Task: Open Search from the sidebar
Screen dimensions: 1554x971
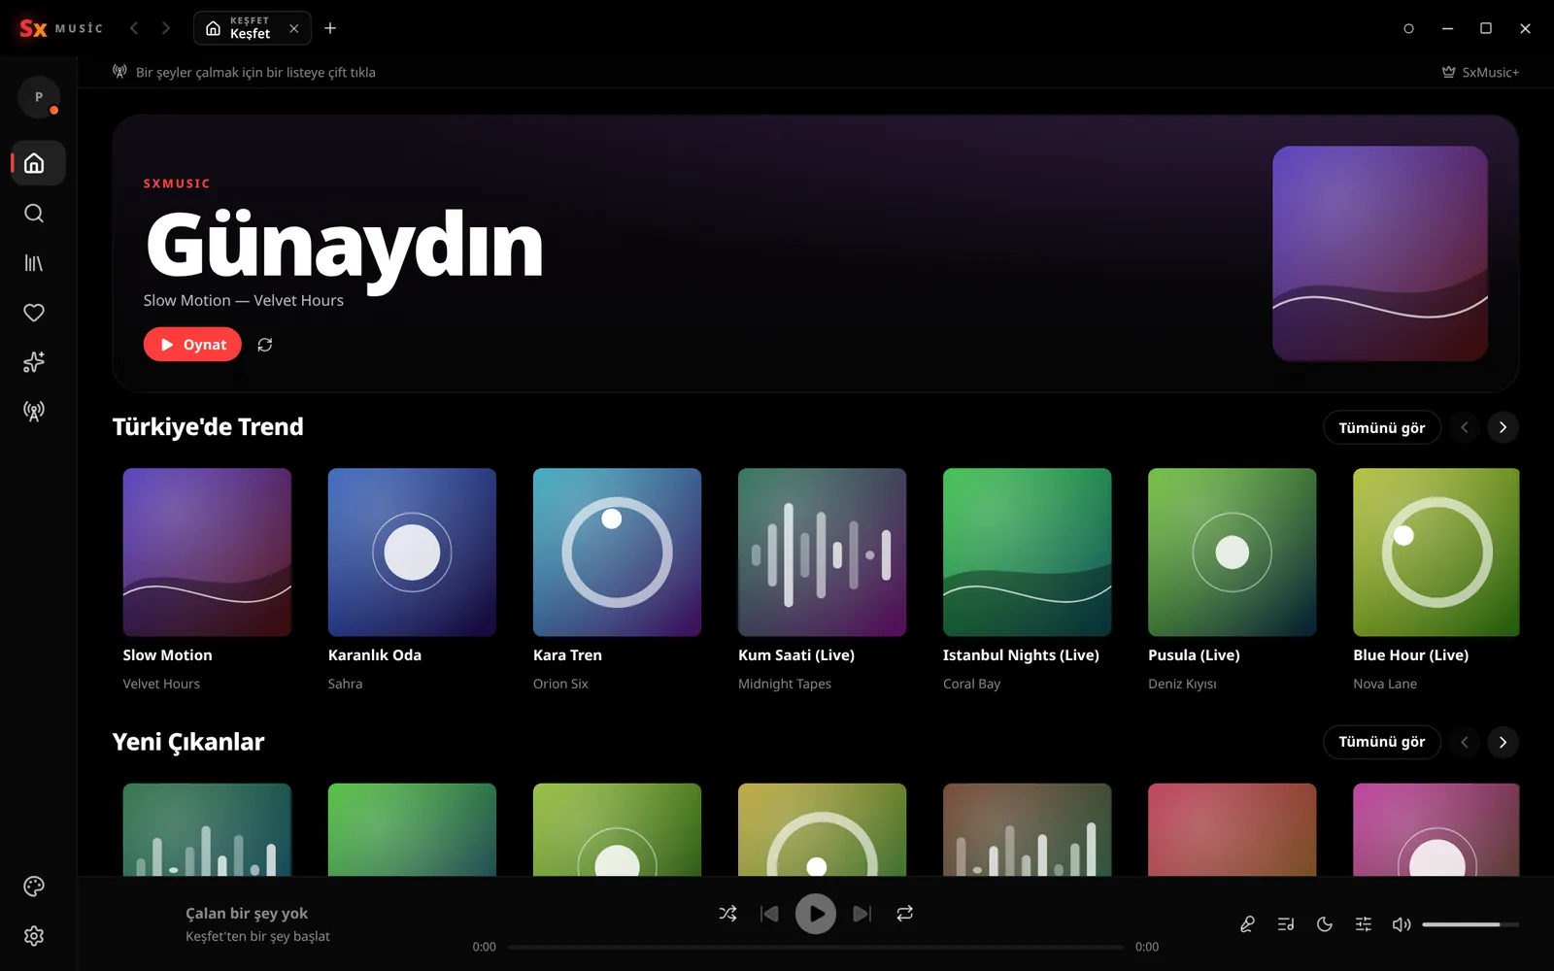Action: (34, 214)
